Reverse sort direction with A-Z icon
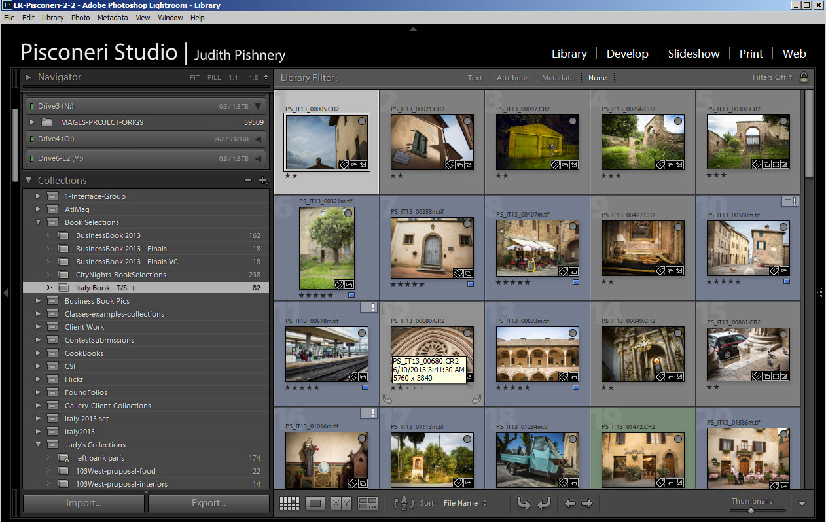The image size is (826, 522). coord(404,503)
